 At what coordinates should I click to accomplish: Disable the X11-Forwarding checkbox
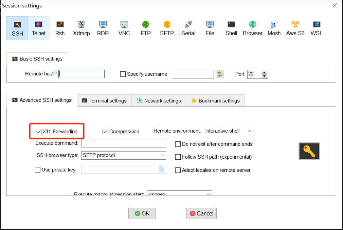click(x=39, y=132)
